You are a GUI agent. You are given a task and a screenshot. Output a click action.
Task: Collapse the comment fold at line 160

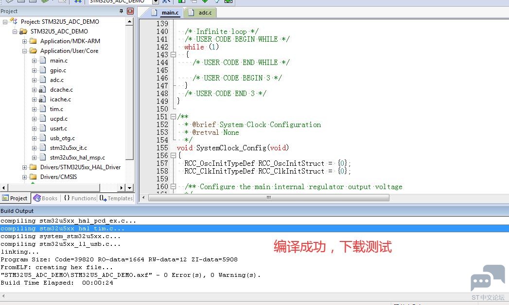point(174,187)
